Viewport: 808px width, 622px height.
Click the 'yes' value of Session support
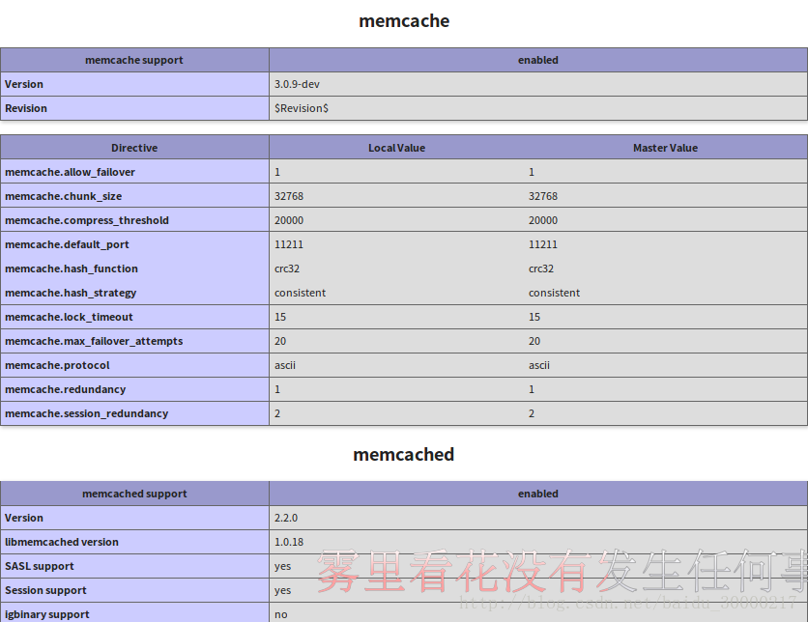[282, 590]
